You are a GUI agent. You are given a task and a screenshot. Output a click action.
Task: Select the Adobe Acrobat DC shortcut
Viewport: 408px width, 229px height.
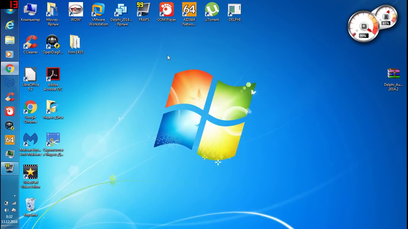53,79
